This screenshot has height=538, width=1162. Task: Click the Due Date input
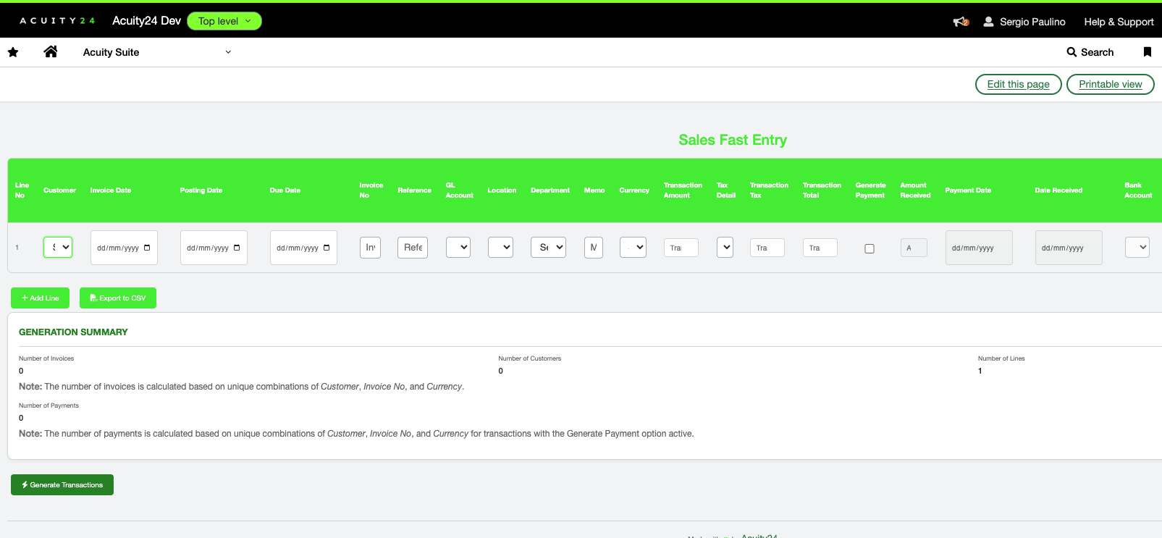click(303, 248)
